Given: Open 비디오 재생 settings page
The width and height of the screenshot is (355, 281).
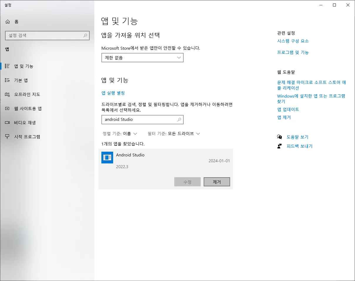Looking at the screenshot, I should click(47, 123).
